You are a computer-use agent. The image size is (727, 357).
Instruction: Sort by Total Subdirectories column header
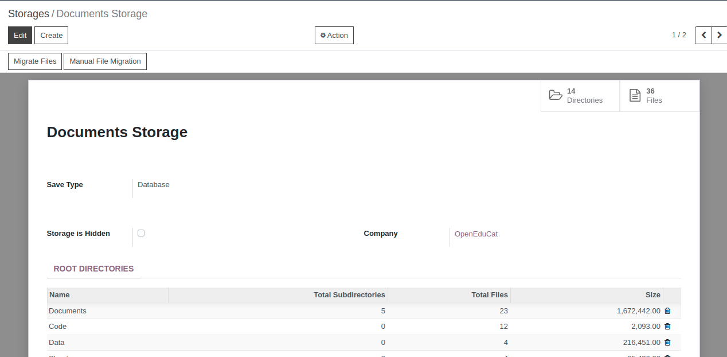[278, 295]
